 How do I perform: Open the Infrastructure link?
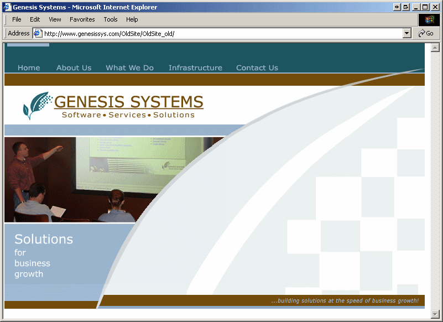click(196, 68)
